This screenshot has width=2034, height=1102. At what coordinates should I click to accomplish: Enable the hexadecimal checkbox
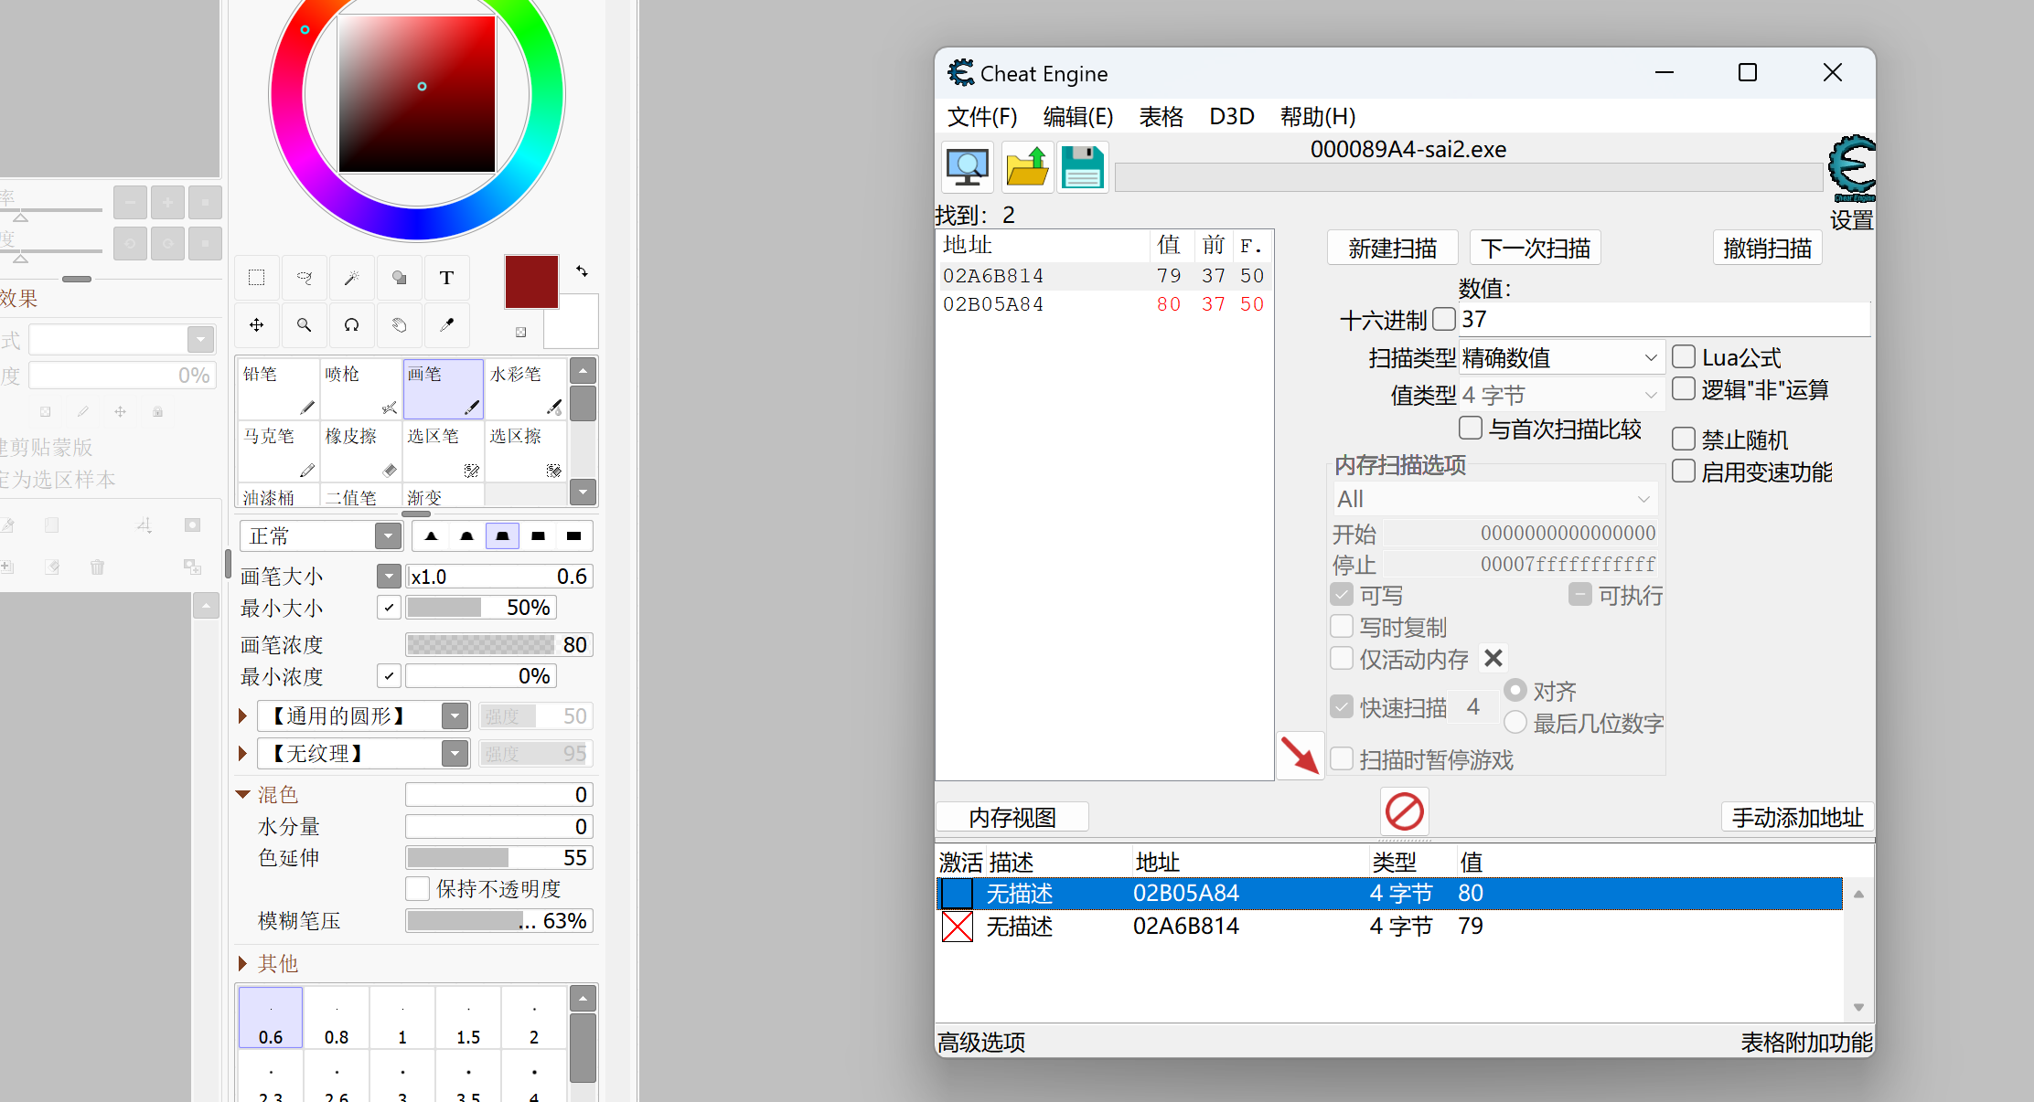click(x=1444, y=319)
